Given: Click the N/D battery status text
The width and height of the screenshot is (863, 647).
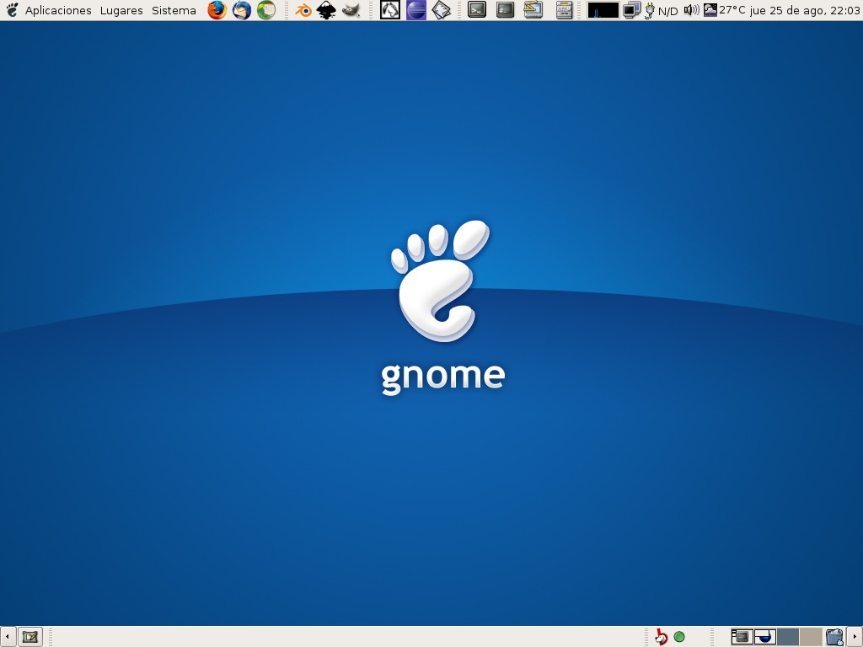Looking at the screenshot, I should 667,11.
